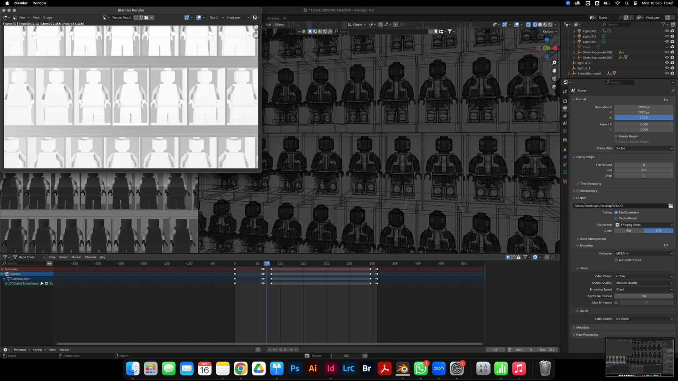The image size is (678, 381).
Task: Hide Light.002 using its eye icon
Action: pos(667,31)
